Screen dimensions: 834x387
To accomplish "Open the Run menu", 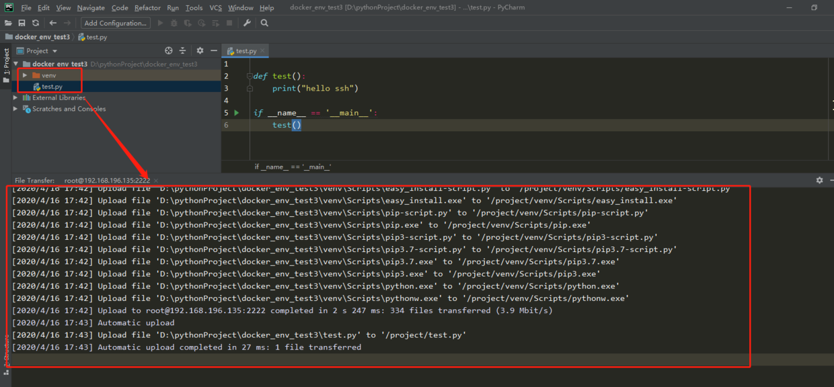I will [x=173, y=8].
